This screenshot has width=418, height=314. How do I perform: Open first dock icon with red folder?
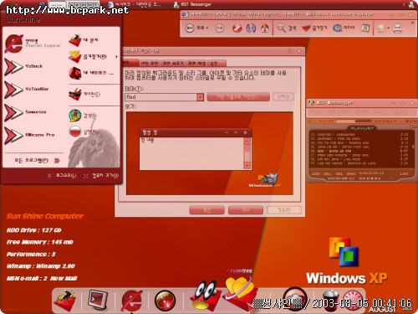click(x=66, y=301)
